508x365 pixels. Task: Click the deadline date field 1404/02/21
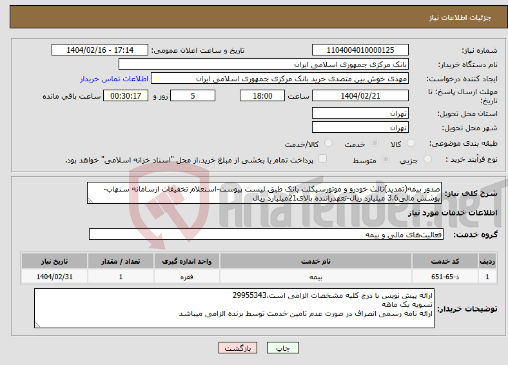point(360,95)
